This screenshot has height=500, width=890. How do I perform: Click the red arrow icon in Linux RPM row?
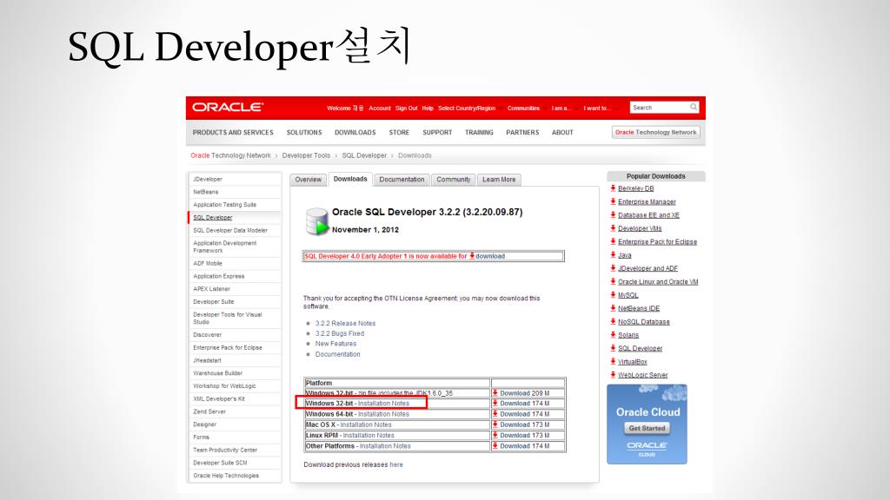495,436
